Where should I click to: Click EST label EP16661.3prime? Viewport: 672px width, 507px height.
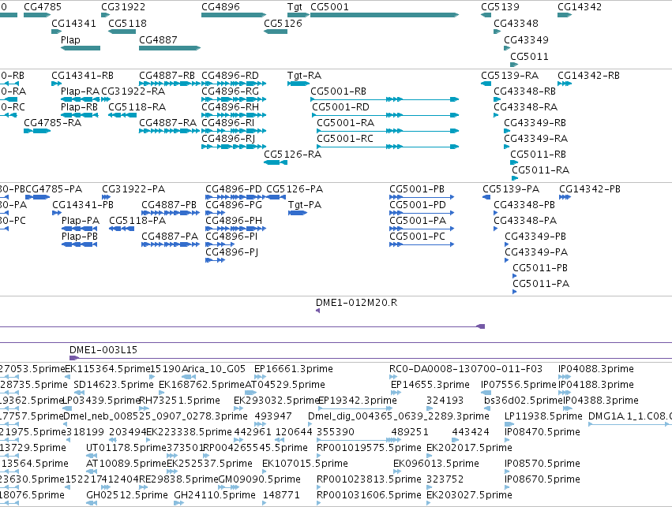pyautogui.click(x=294, y=369)
